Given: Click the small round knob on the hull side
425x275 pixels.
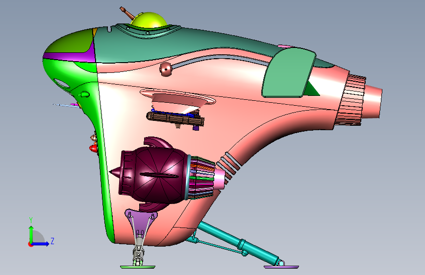Looking at the screenshot, I should 166,69.
